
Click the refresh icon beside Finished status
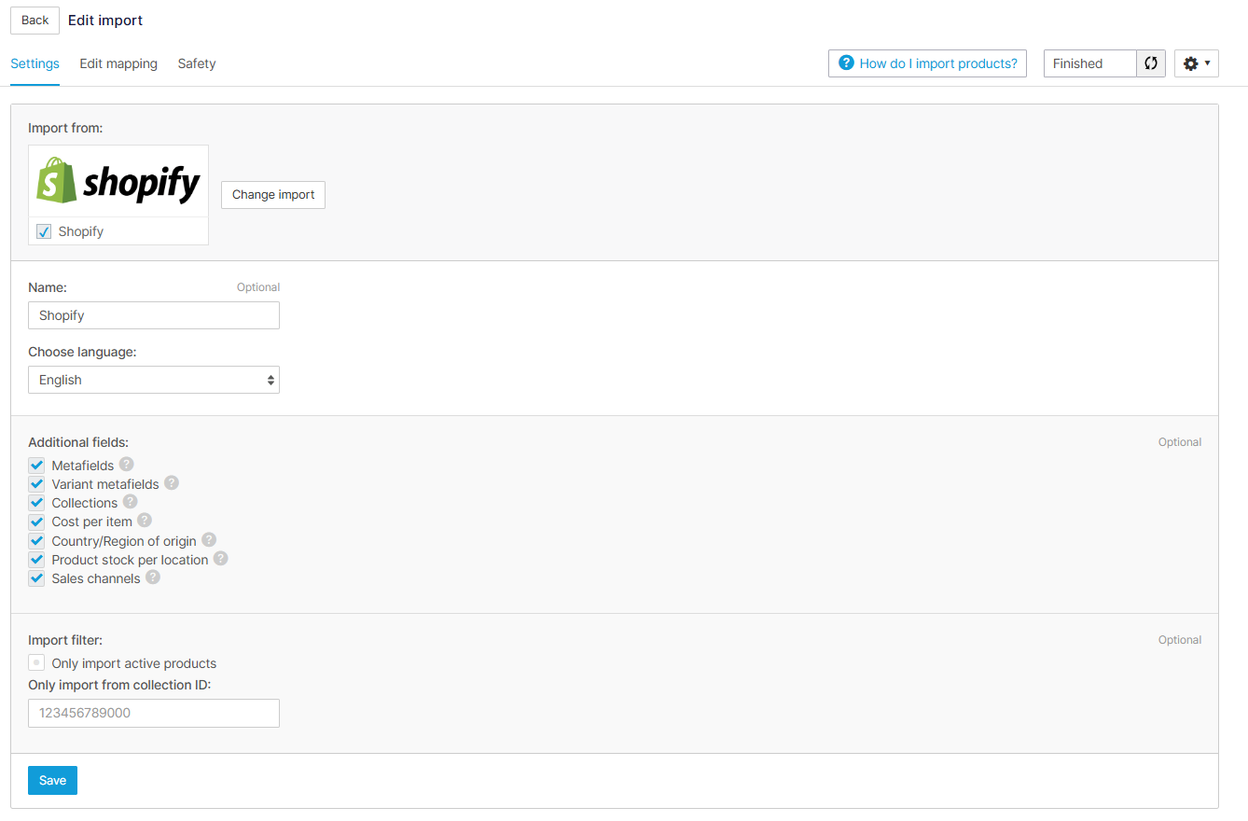click(x=1151, y=63)
